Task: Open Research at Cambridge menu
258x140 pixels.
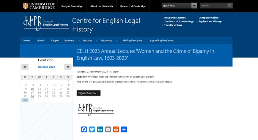Action: [133, 6]
